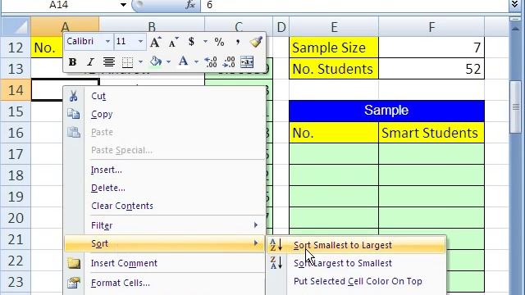Click the Insert Comment note icon
The height and width of the screenshot is (295, 525).
[74, 263]
